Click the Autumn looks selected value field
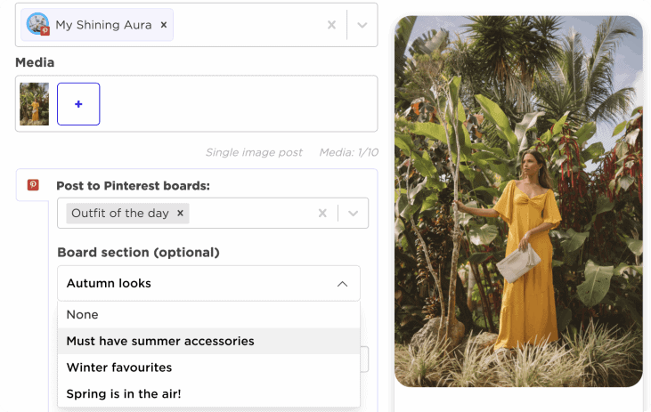 point(208,283)
